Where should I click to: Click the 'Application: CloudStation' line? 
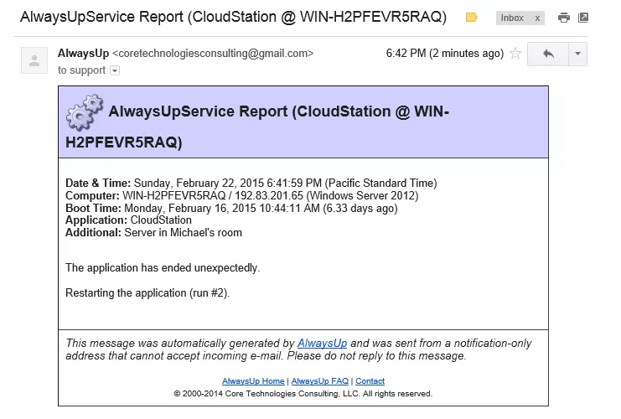coord(128,220)
